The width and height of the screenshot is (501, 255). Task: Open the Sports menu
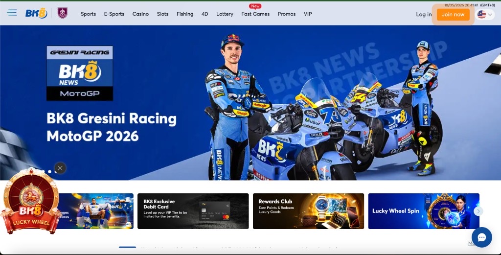point(88,14)
